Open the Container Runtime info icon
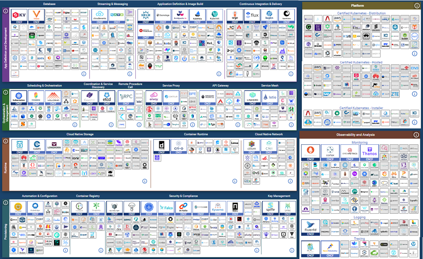Screen dimensions: 423x259 click(235, 181)
